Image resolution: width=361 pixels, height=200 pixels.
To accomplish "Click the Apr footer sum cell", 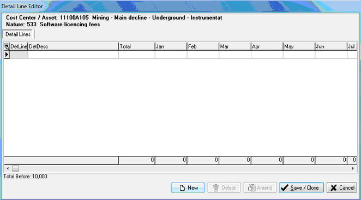I will (x=267, y=160).
